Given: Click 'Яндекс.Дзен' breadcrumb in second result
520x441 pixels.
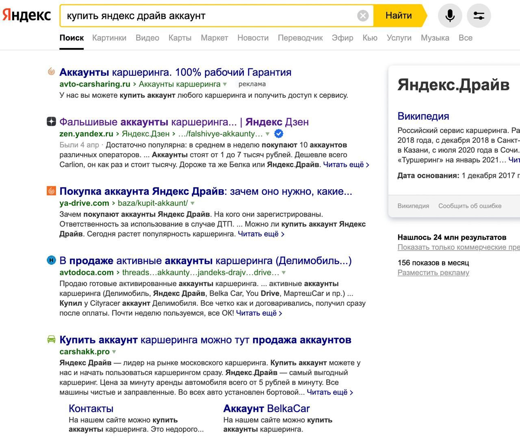Looking at the screenshot, I should click(146, 133).
